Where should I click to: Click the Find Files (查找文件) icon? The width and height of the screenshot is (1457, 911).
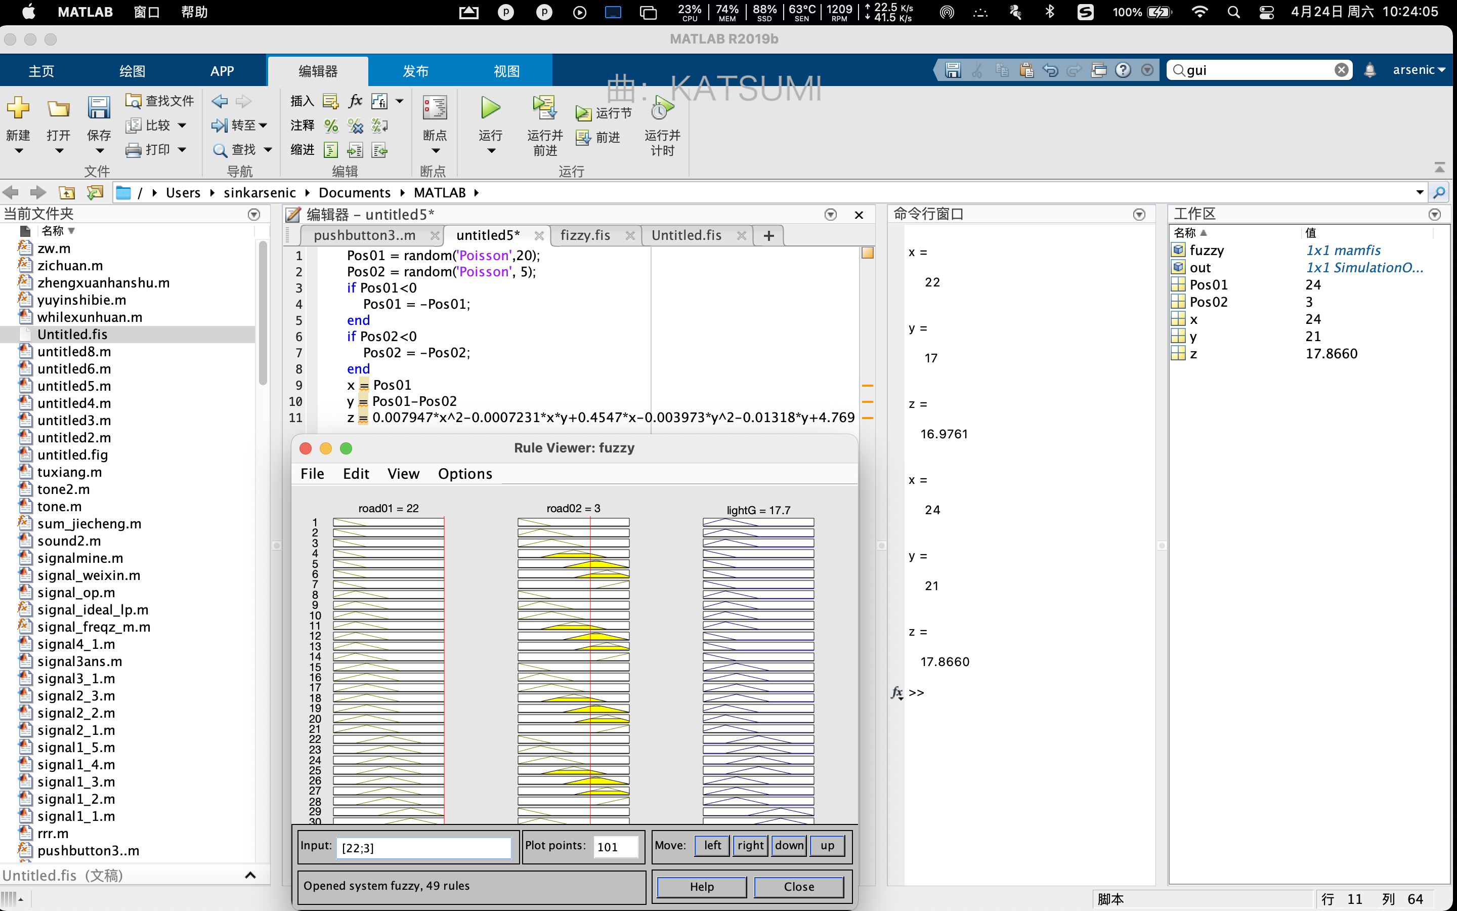pos(133,101)
